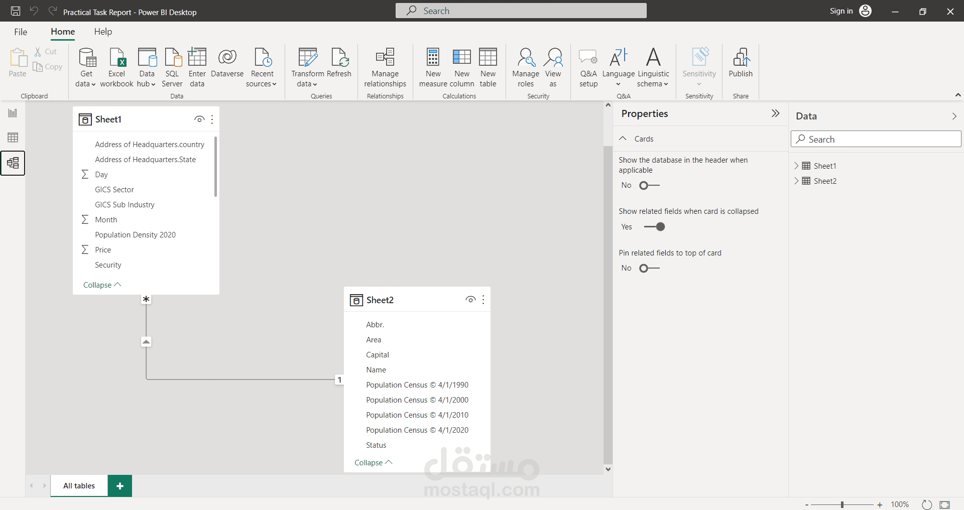Collapse the Sheet2 table card
The image size is (964, 510).
pos(374,463)
